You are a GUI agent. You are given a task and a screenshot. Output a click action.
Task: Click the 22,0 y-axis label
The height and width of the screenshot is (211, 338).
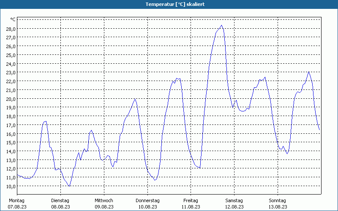11,81
